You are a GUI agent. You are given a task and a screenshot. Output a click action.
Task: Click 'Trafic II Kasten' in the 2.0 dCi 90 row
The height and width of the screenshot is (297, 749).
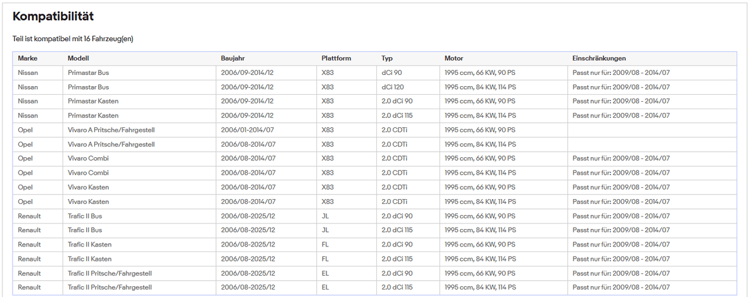click(x=89, y=245)
